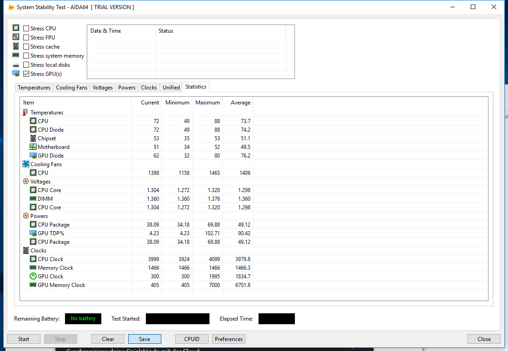Enable the Stress cache checkbox
Viewport: 508px width, 351px height.
point(26,47)
